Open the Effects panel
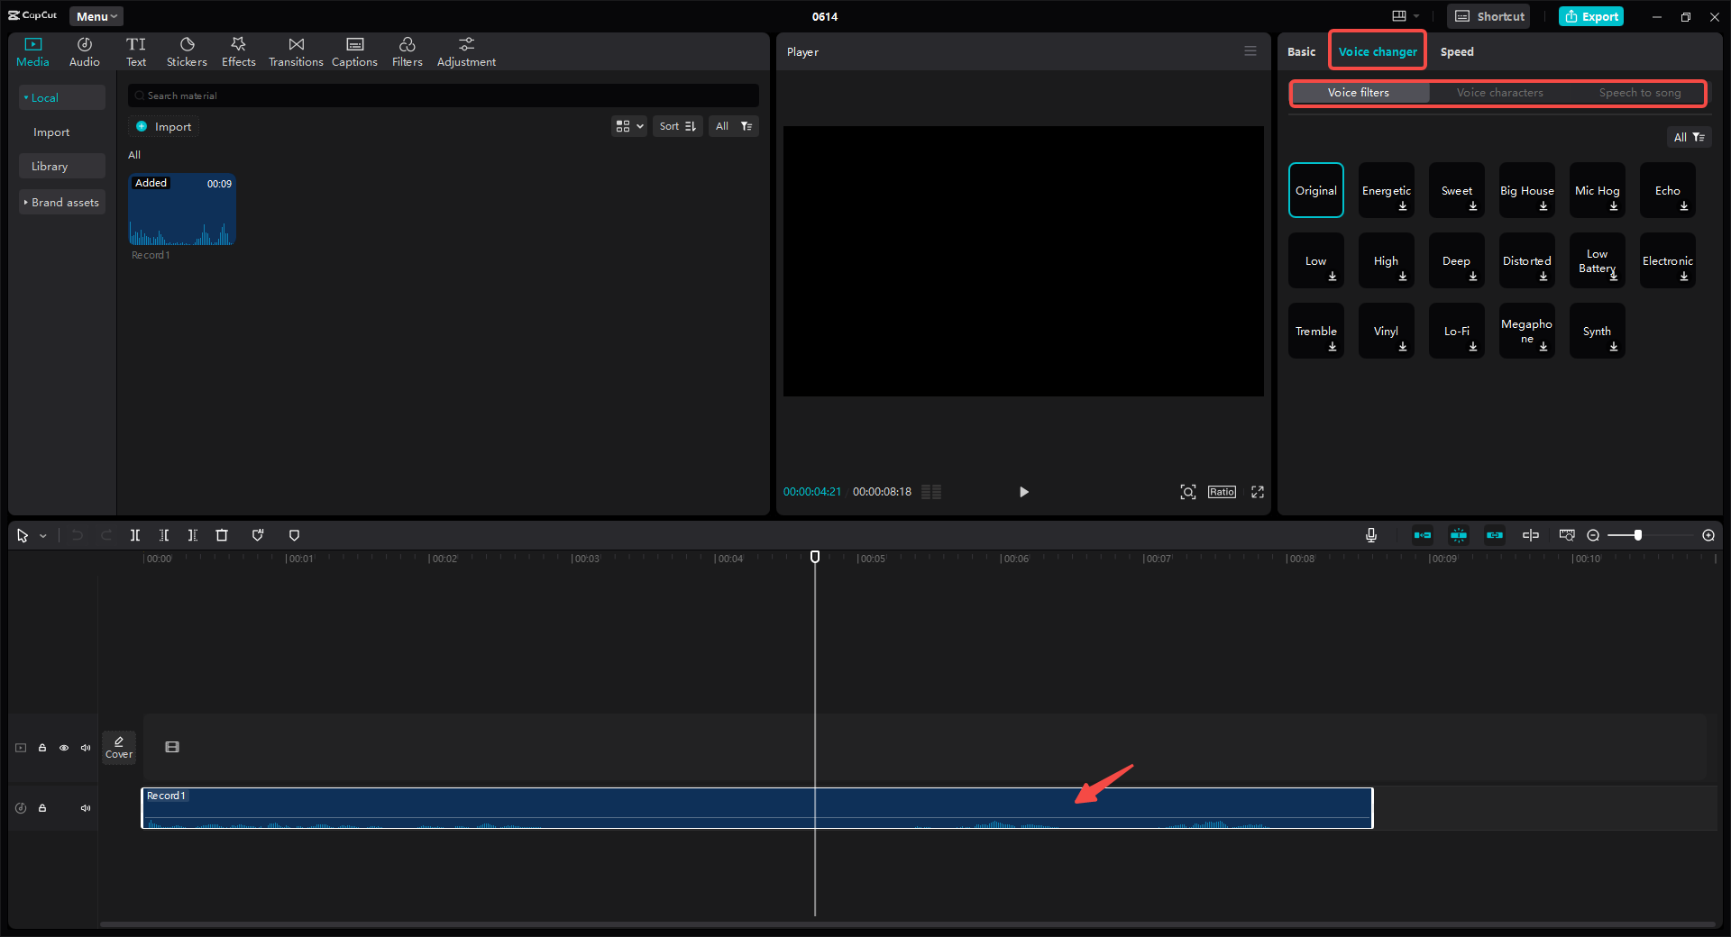Screen dimensions: 1731x937 point(239,52)
